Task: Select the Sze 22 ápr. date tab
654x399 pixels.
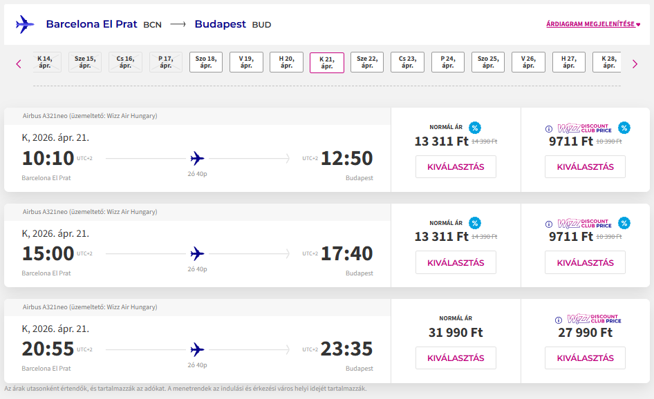Action: point(366,62)
